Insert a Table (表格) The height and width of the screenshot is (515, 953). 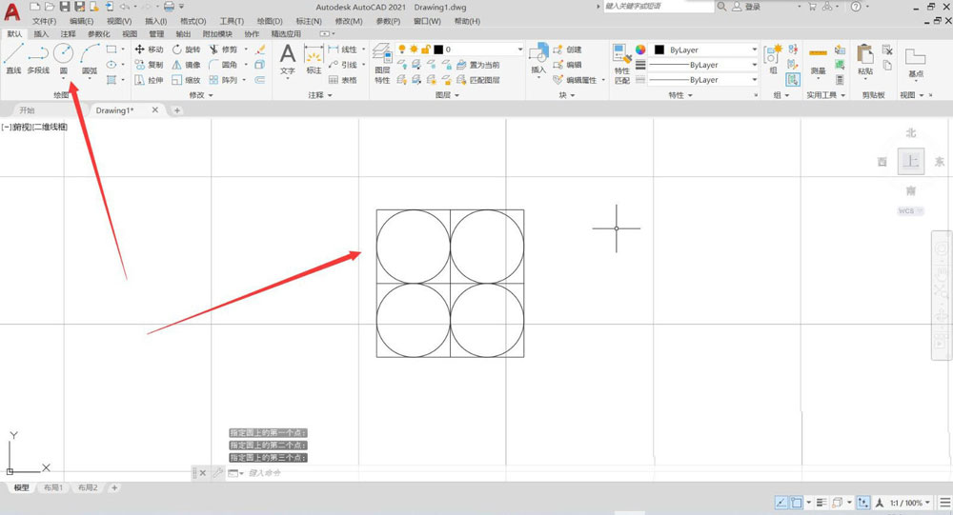tap(343, 80)
